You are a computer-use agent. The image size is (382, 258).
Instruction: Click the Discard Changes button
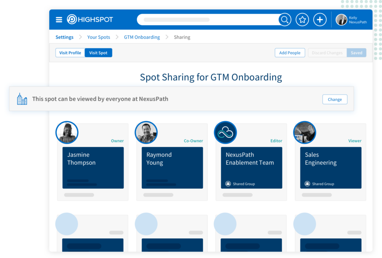click(327, 53)
